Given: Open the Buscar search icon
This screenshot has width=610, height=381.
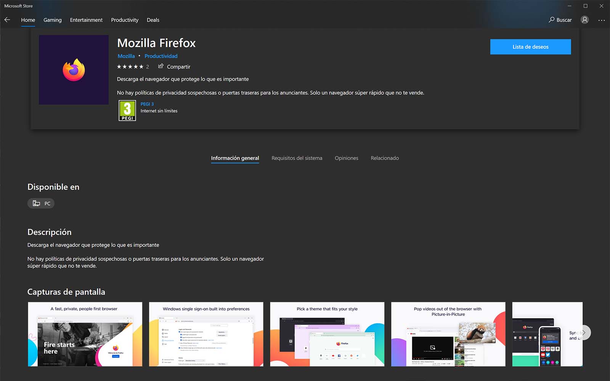Looking at the screenshot, I should [551, 20].
